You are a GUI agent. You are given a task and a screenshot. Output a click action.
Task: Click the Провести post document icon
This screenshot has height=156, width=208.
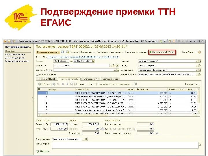(67, 52)
